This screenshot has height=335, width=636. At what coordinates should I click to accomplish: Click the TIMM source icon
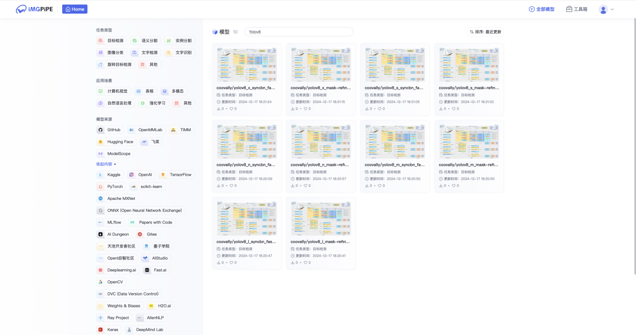point(173,130)
